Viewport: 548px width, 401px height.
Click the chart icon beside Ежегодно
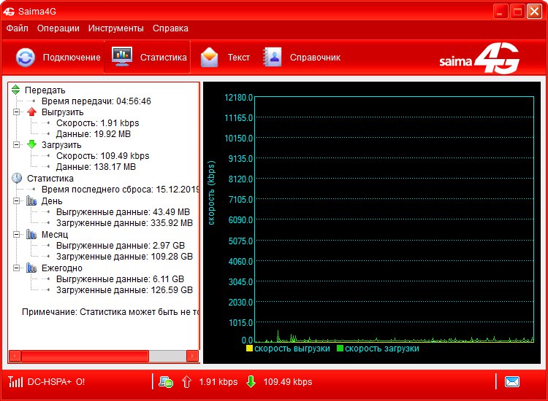(x=31, y=268)
